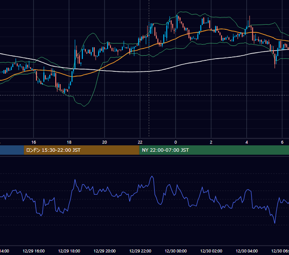Click the date label 12/29 18:00

click(69, 251)
